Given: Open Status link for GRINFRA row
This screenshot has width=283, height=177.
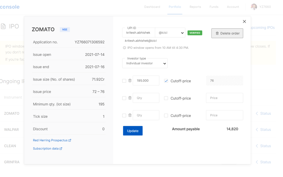Looking at the screenshot, I should coord(265,162).
